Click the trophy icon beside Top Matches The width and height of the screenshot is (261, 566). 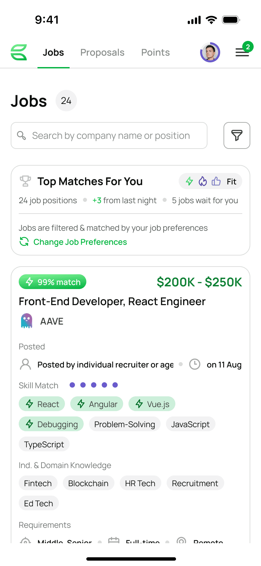[25, 181]
